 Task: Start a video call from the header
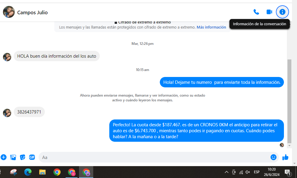click(269, 12)
